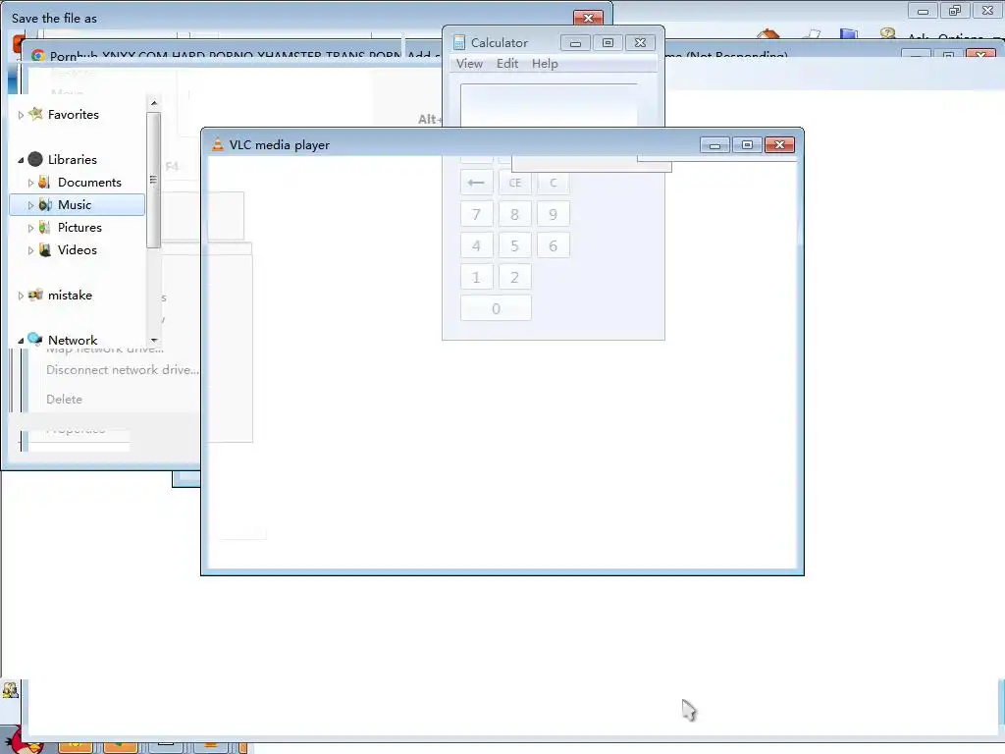Open the Calculator Edit menu

[507, 64]
